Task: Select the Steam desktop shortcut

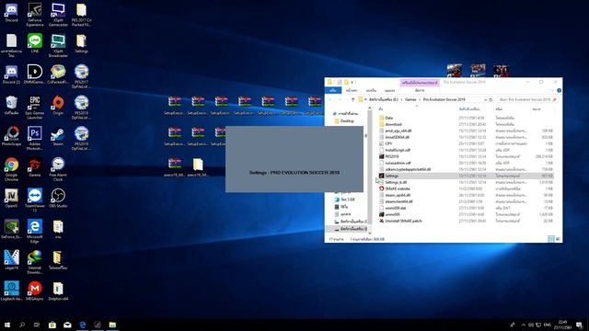Action: 58,136
